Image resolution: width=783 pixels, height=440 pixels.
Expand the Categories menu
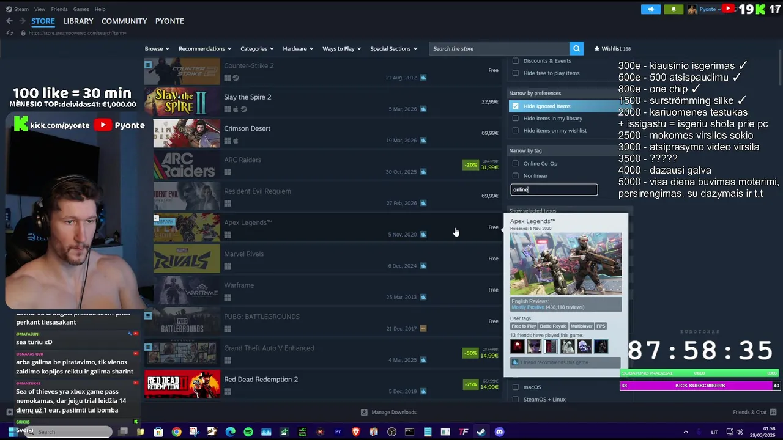click(257, 48)
